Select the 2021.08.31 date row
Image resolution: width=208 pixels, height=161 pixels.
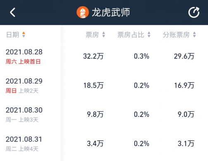(104, 144)
